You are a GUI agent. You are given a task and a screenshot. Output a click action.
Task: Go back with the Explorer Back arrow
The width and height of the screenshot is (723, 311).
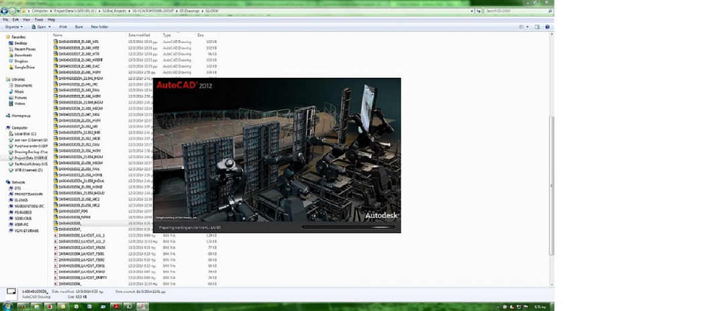pos(5,11)
